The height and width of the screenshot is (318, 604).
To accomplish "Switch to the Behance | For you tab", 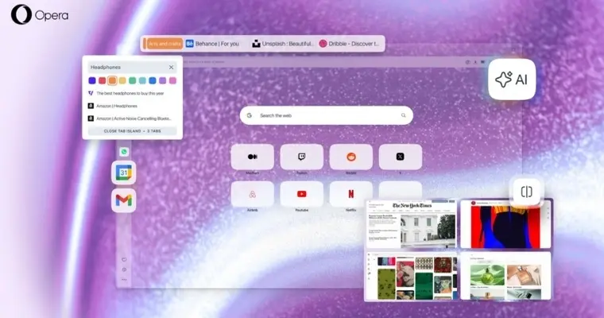I will point(212,44).
